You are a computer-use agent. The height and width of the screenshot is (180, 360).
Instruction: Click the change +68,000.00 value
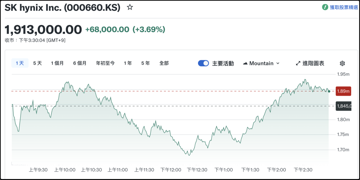(107, 29)
